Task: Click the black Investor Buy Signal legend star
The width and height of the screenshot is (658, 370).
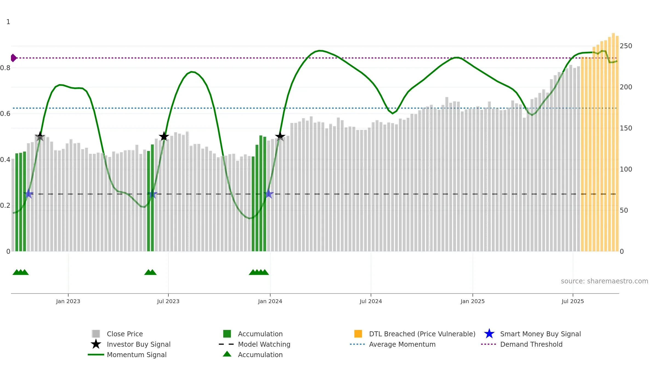Action: pos(96,344)
